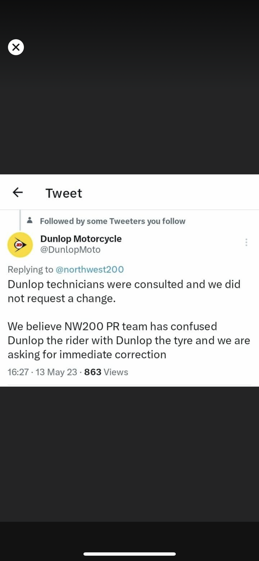Viewport: 259px width, 561px height.
Task: Open the @northwest200 mention link
Action: coord(90,269)
